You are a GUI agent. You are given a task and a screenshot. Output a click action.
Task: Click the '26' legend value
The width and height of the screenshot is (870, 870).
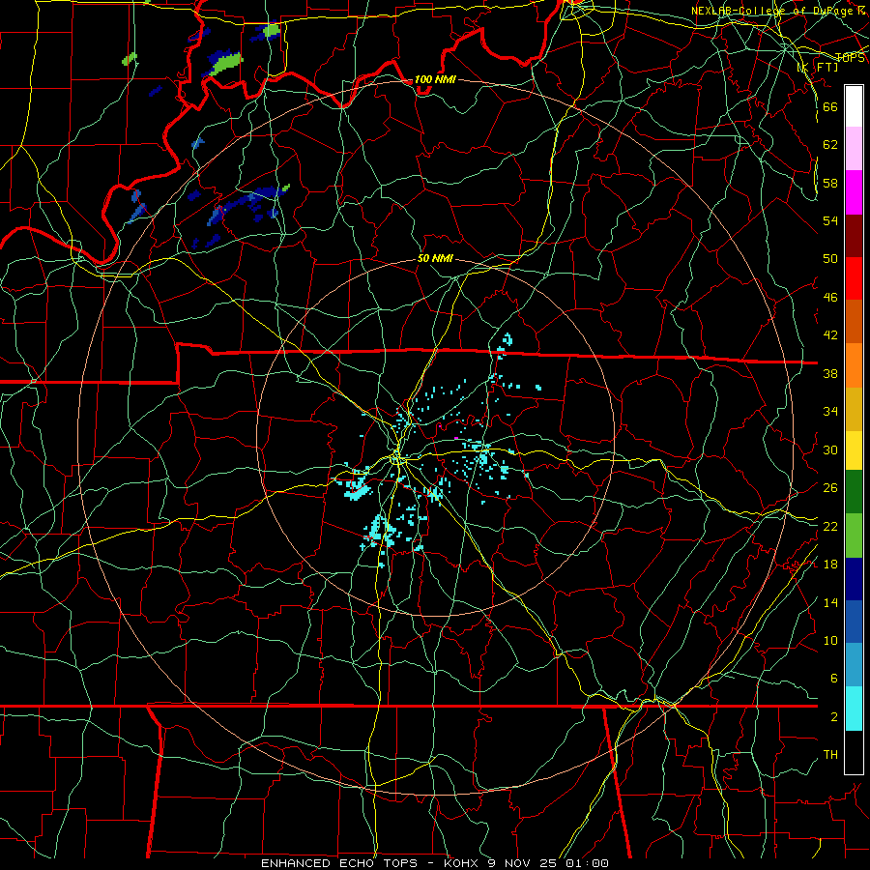tap(830, 488)
